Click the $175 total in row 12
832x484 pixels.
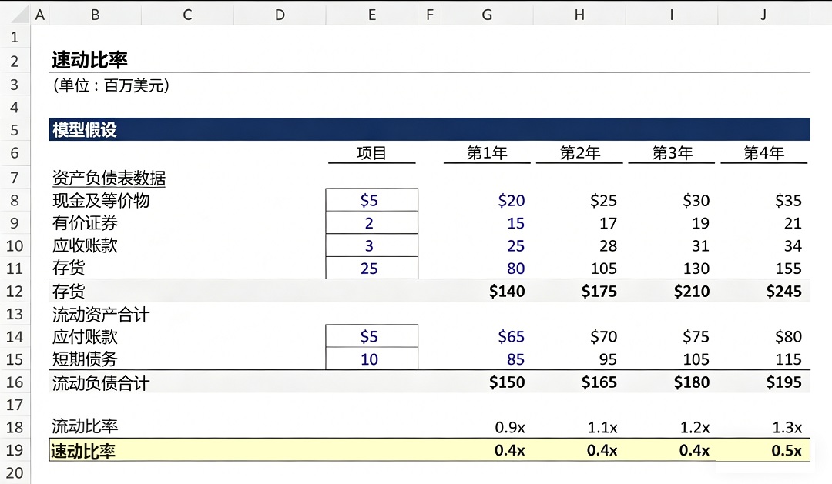tap(599, 291)
